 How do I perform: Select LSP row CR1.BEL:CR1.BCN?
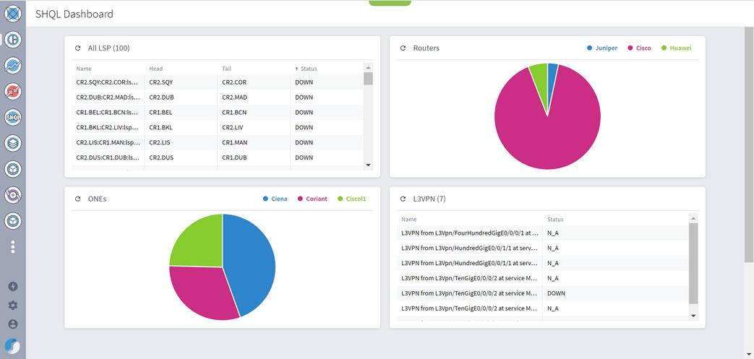[218, 113]
